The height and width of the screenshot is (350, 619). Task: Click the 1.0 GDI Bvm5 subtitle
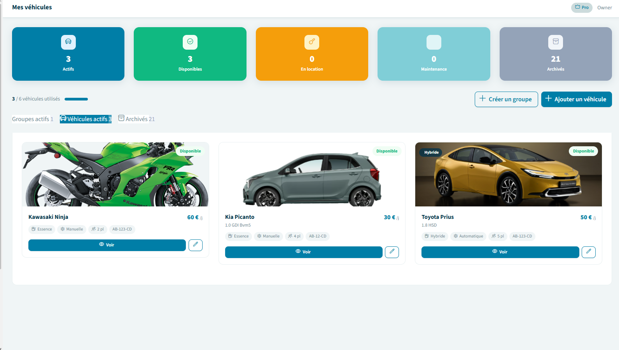238,225
